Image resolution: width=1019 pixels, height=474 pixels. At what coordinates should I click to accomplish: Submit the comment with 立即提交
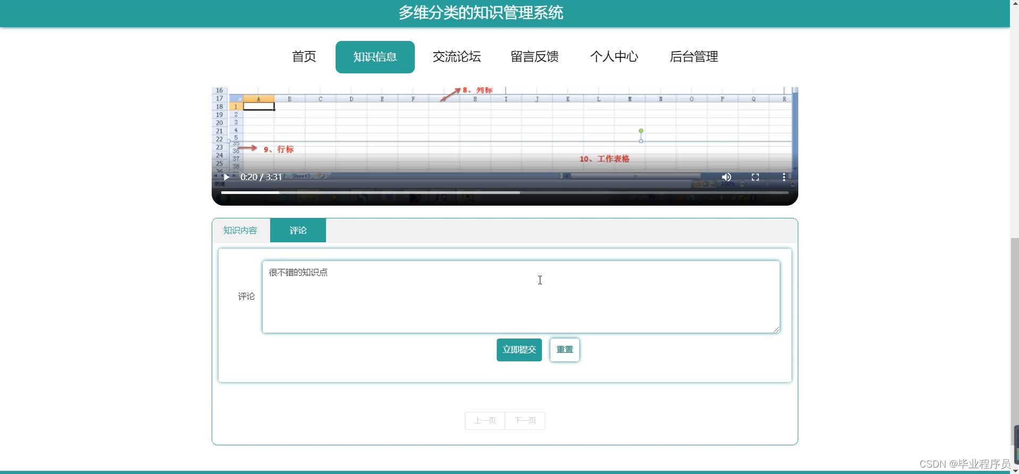(519, 350)
